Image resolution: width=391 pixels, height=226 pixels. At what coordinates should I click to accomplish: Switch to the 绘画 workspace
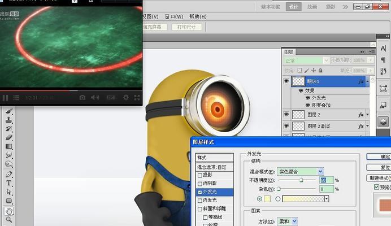click(312, 7)
